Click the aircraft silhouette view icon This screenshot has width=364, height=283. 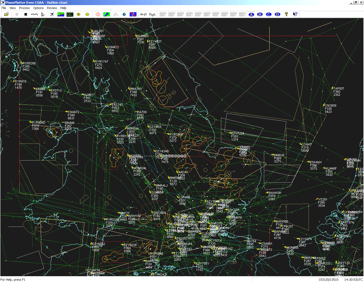(x=52, y=14)
